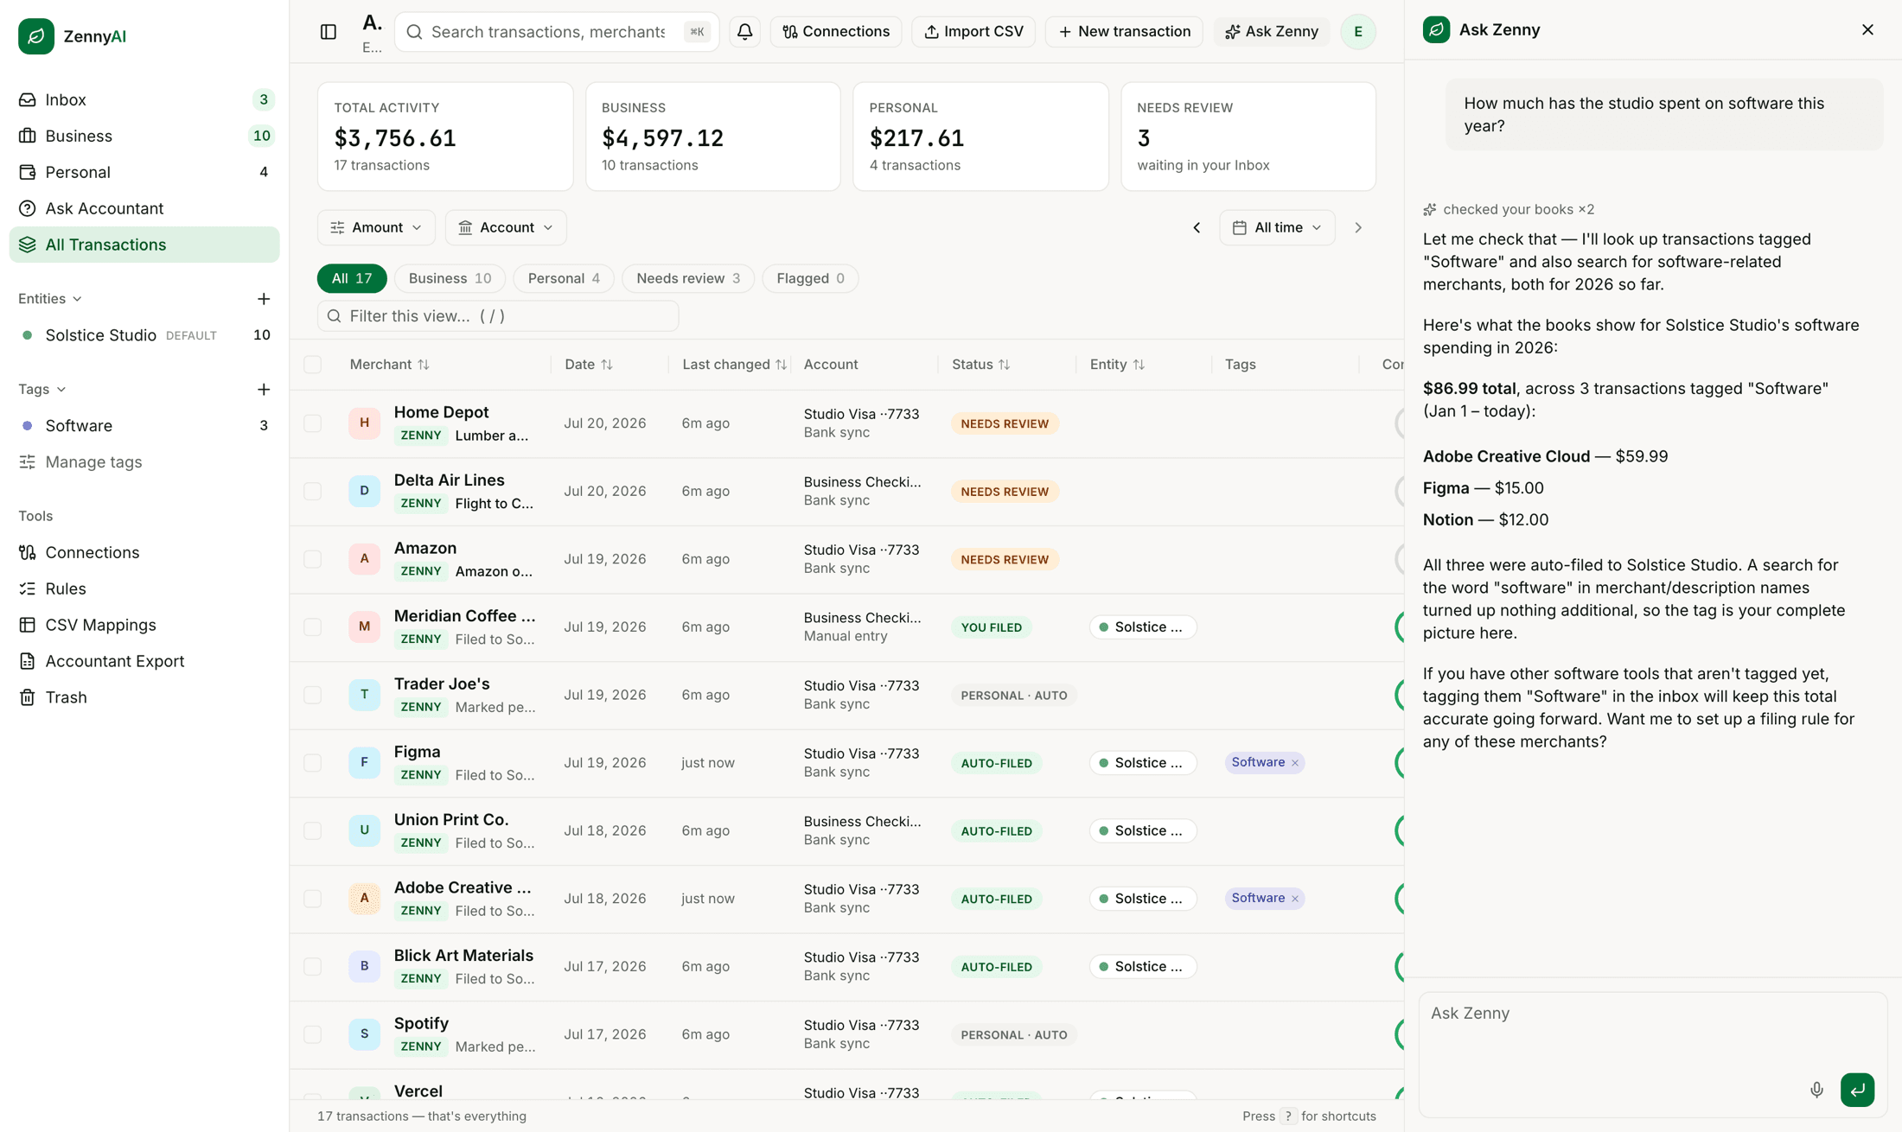Open the Connections toolbar button
The image size is (1902, 1132).
click(836, 32)
